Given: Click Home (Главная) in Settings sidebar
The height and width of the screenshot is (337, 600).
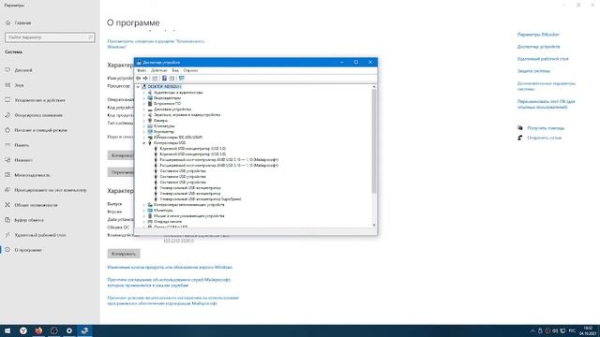Looking at the screenshot, I should point(50,22).
